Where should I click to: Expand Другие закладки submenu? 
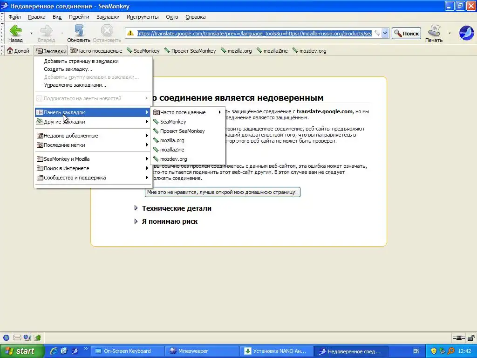(93, 122)
